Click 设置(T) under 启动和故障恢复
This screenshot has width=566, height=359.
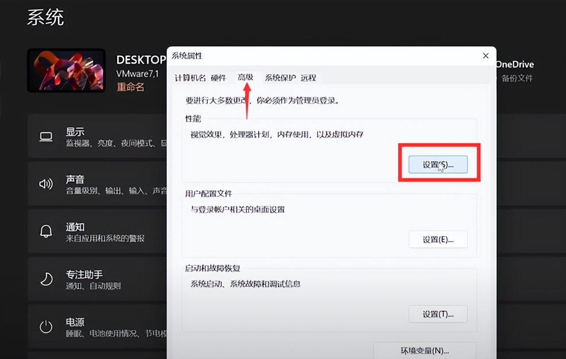[x=438, y=314]
